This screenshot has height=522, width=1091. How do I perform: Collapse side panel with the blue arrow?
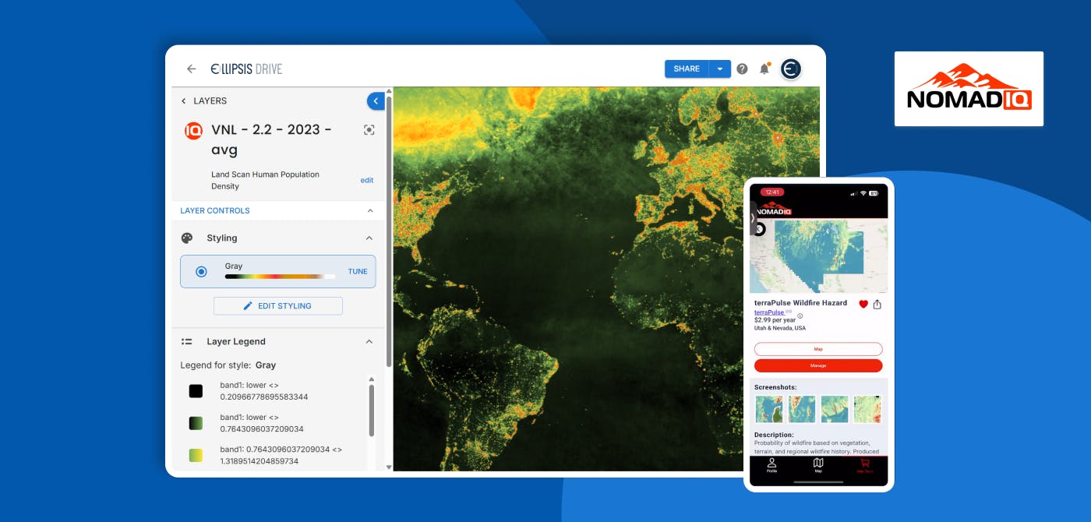point(376,101)
